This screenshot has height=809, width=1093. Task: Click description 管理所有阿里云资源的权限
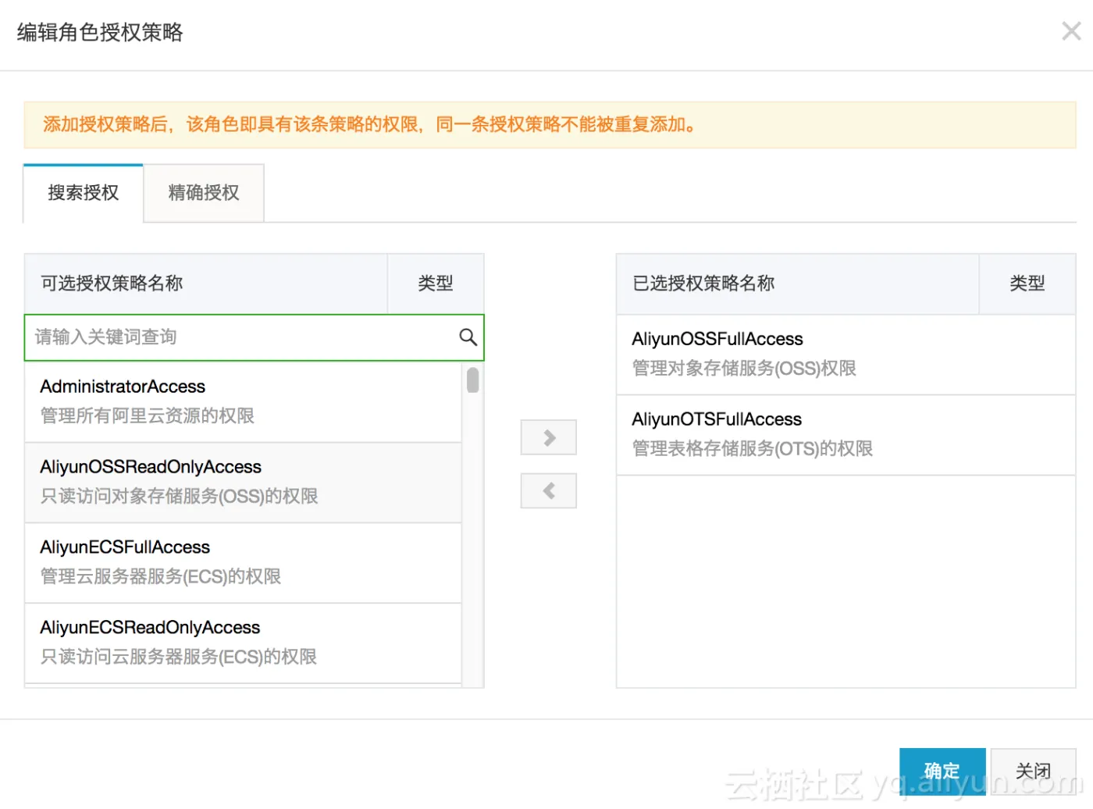point(148,416)
